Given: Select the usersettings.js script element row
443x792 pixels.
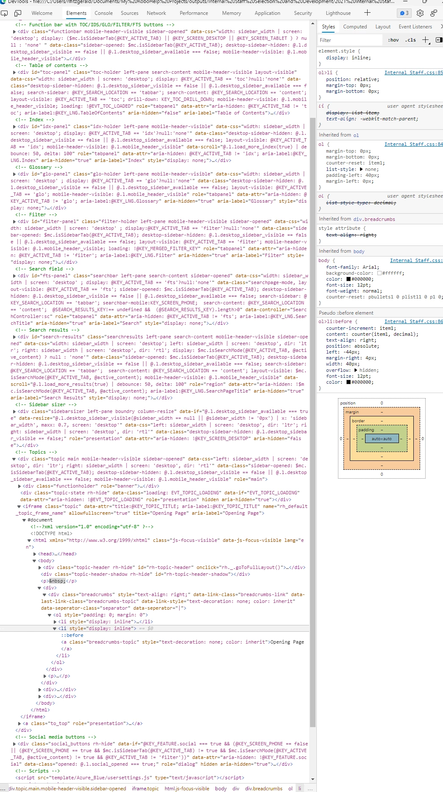Looking at the screenshot, I should (x=130, y=778).
